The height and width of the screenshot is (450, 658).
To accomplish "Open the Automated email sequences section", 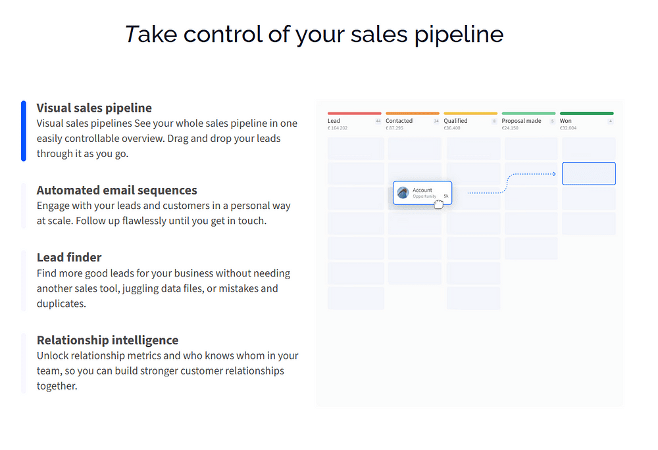I will click(x=116, y=191).
